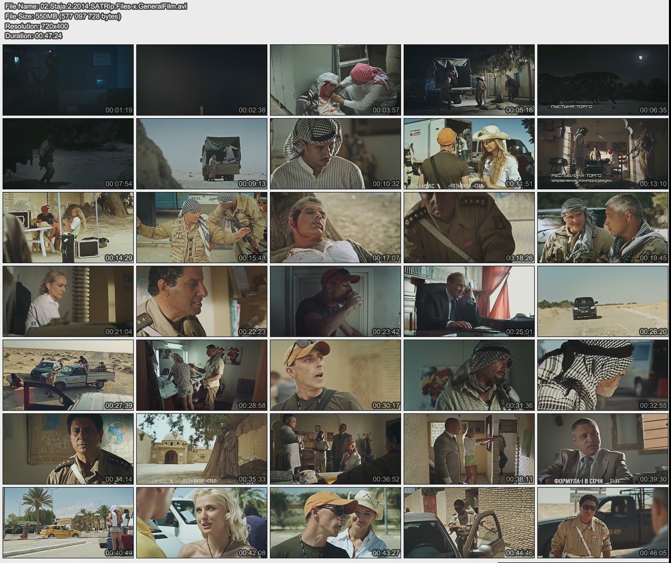The height and width of the screenshot is (563, 671).
Task: Click the pickup trucks desert frame at 00:27:39
Action: [x=68, y=375]
